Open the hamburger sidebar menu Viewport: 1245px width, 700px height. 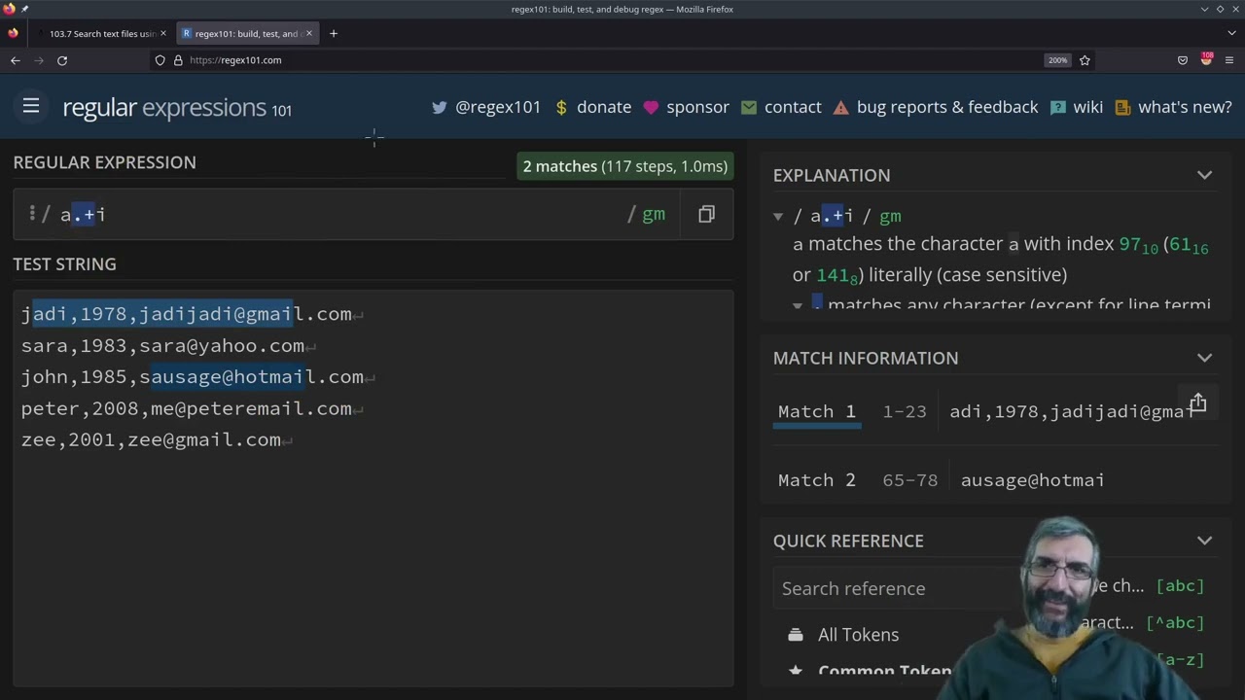click(31, 106)
